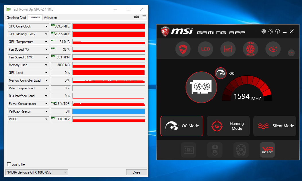Click the 1.0620 V VDDC value
302x181 pixels.
[61, 119]
